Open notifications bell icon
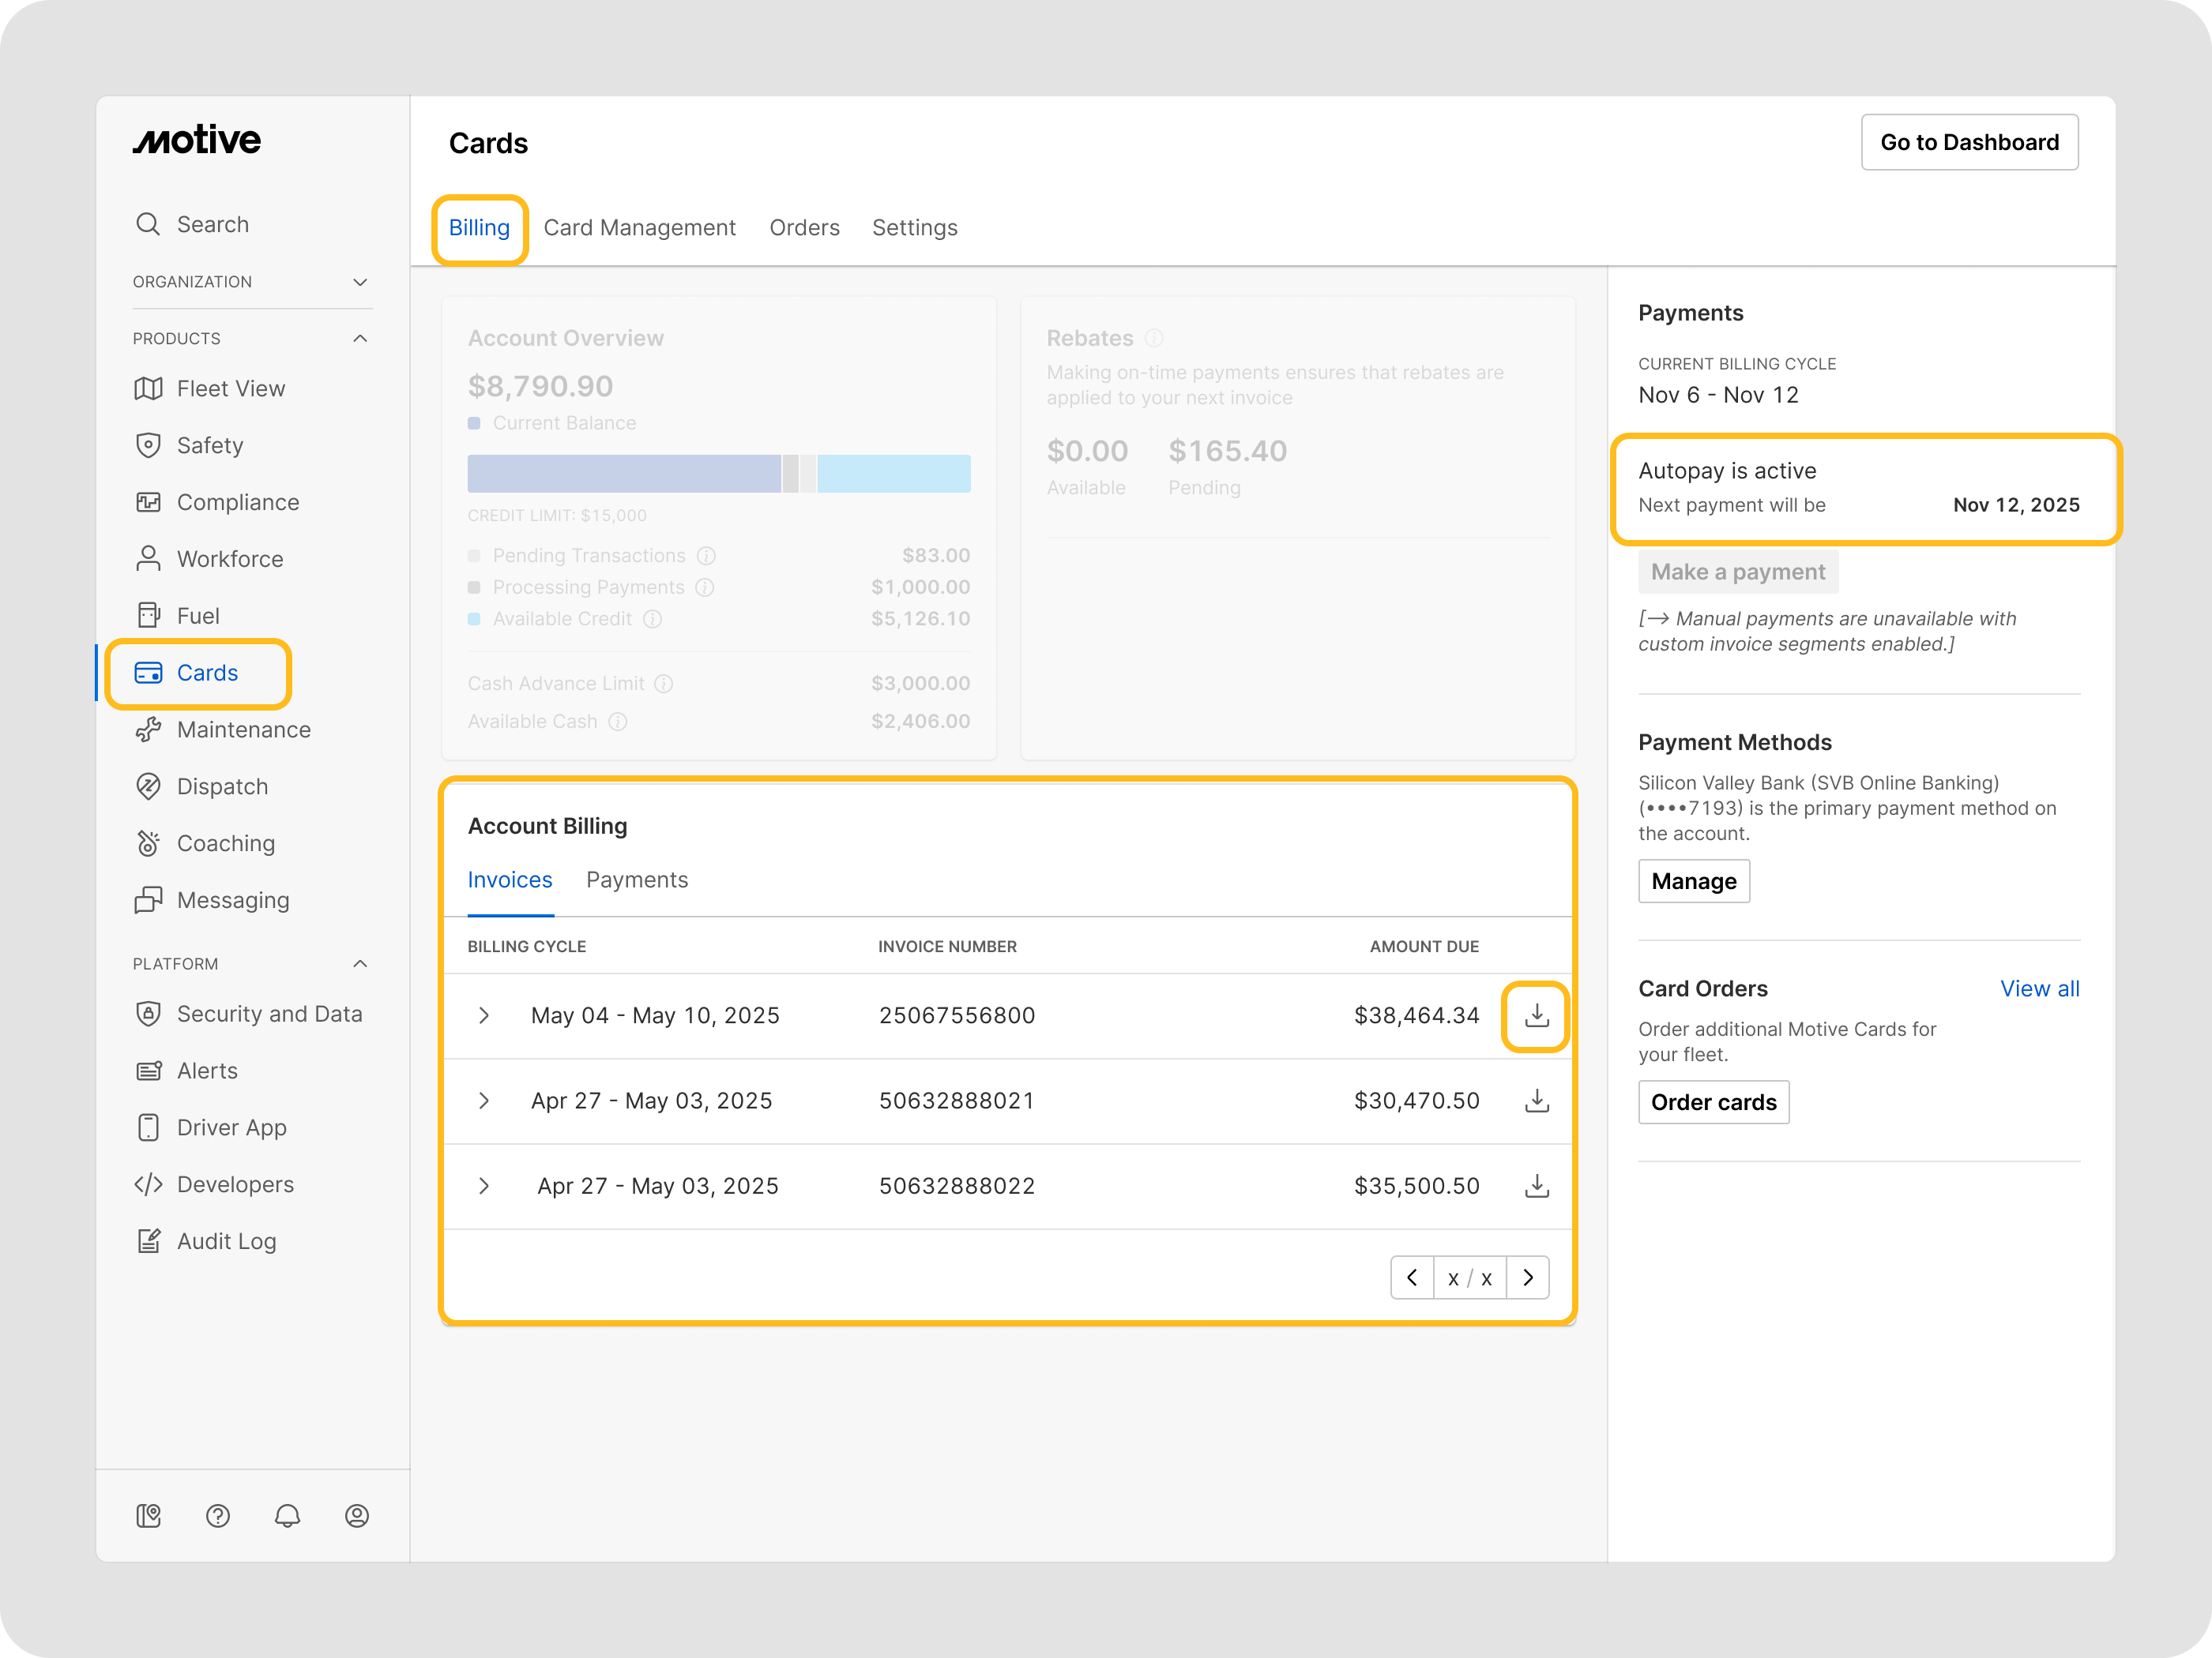 [287, 1516]
